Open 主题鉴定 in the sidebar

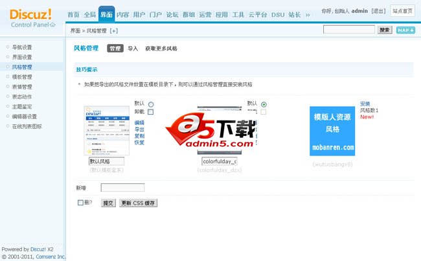(x=22, y=107)
